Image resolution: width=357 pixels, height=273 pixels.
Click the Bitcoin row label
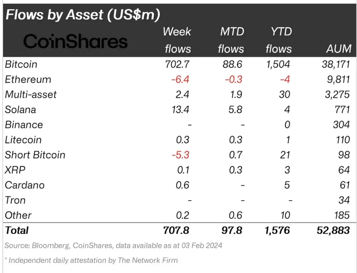point(21,64)
